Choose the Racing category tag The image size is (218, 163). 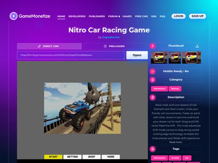[175, 89]
